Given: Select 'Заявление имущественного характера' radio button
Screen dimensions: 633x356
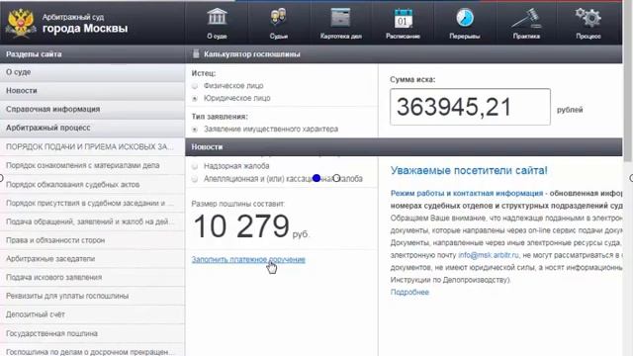Looking at the screenshot, I should (195, 130).
